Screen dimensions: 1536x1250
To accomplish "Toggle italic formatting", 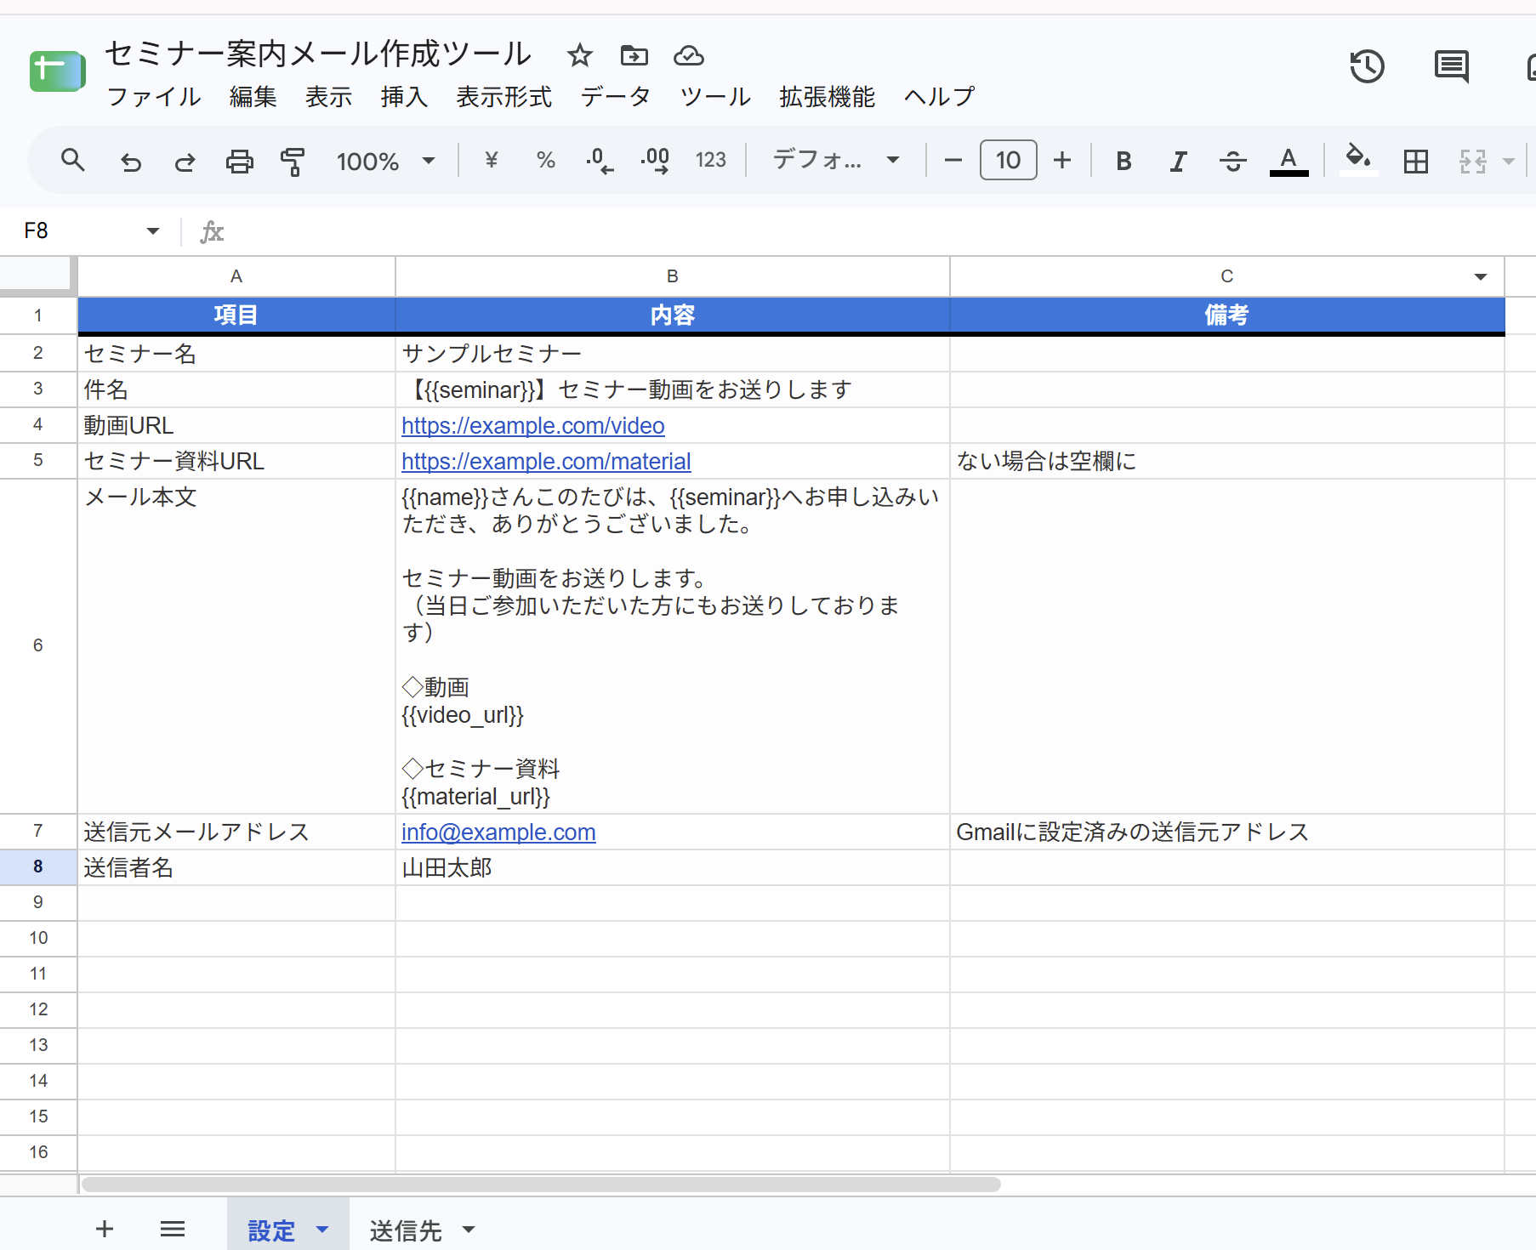I will tap(1178, 161).
